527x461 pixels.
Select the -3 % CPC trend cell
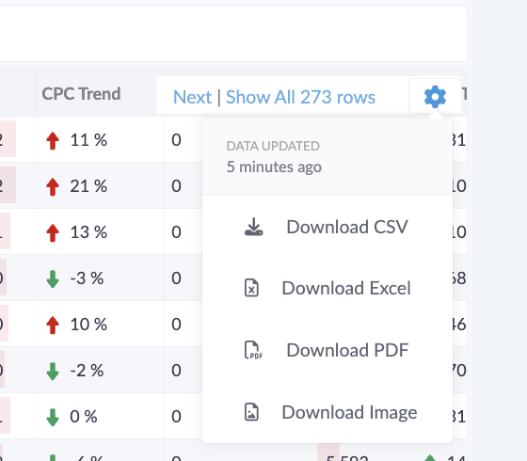(x=99, y=278)
